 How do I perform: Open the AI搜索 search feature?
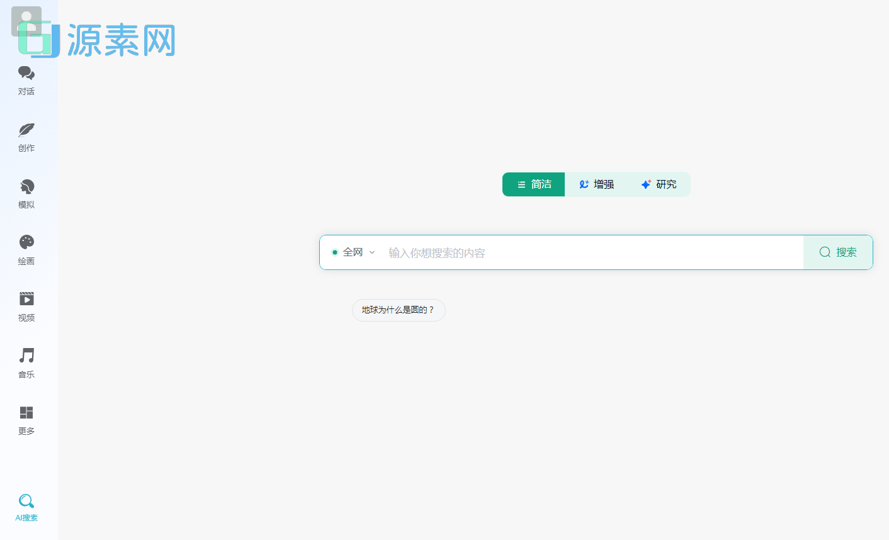[26, 507]
